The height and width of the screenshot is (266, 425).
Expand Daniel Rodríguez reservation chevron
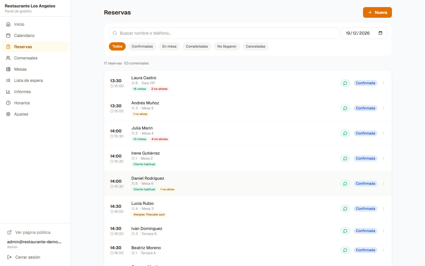(x=383, y=184)
